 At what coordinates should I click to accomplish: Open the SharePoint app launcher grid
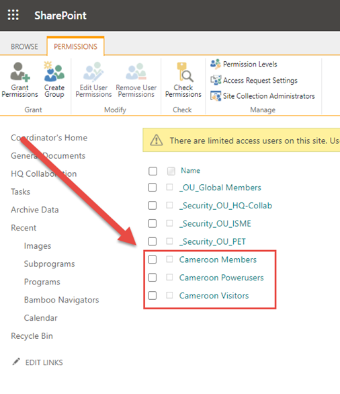click(13, 15)
